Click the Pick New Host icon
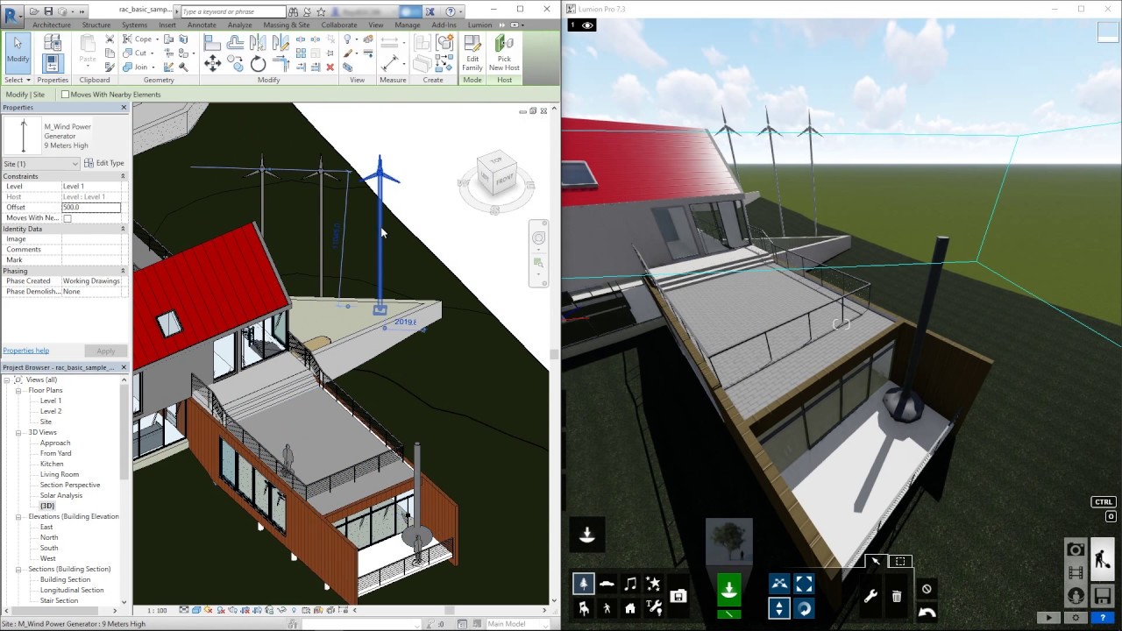The width and height of the screenshot is (1122, 631). (x=504, y=52)
